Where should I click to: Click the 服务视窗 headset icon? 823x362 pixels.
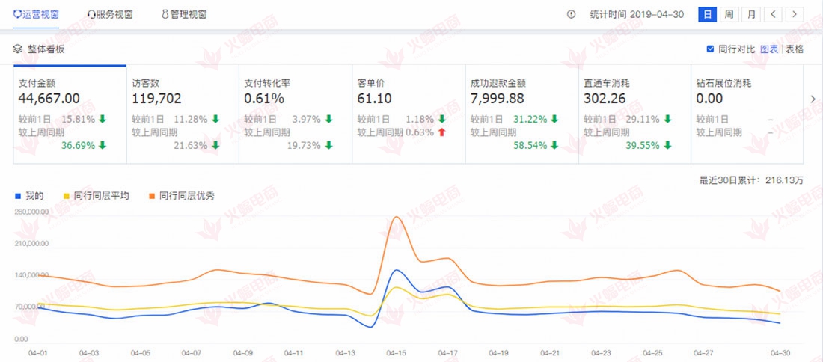pyautogui.click(x=91, y=14)
